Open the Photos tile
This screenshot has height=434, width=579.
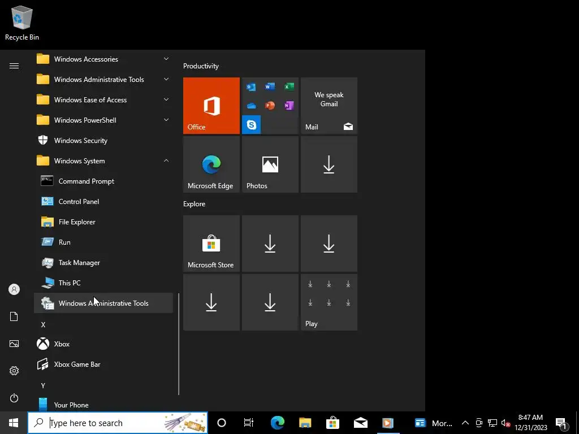click(x=270, y=164)
